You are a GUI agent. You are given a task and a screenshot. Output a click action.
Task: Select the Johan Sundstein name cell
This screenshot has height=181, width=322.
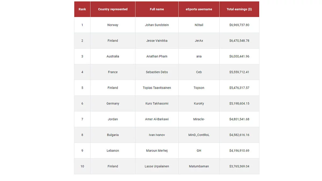click(x=157, y=25)
